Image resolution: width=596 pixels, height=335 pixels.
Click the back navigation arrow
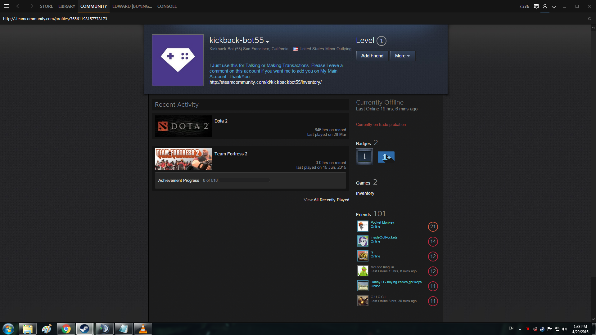tap(19, 6)
